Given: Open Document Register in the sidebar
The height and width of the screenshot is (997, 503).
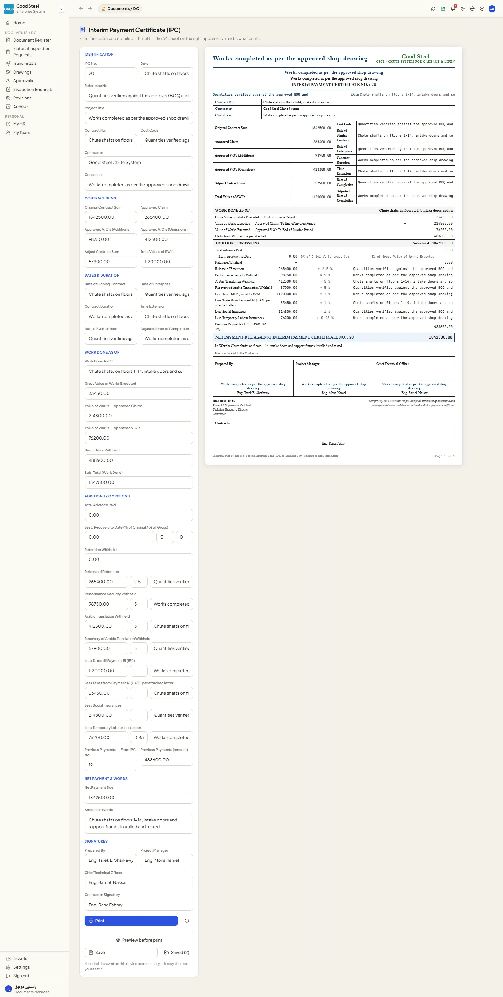Looking at the screenshot, I should click(x=34, y=40).
